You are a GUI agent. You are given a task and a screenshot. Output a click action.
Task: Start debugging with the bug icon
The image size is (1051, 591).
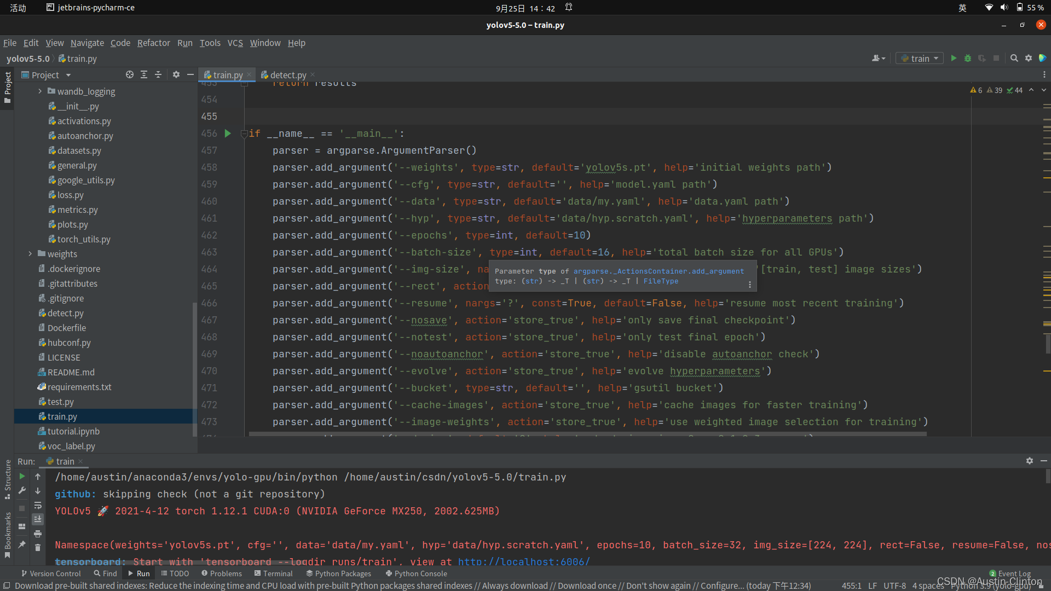click(x=968, y=59)
